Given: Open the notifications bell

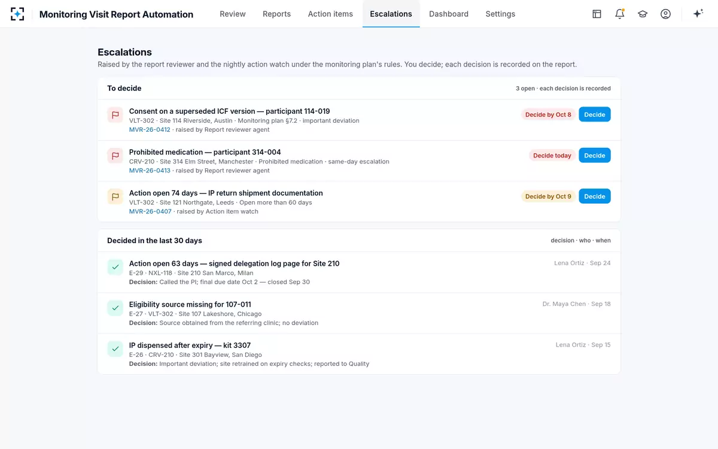Looking at the screenshot, I should (620, 14).
